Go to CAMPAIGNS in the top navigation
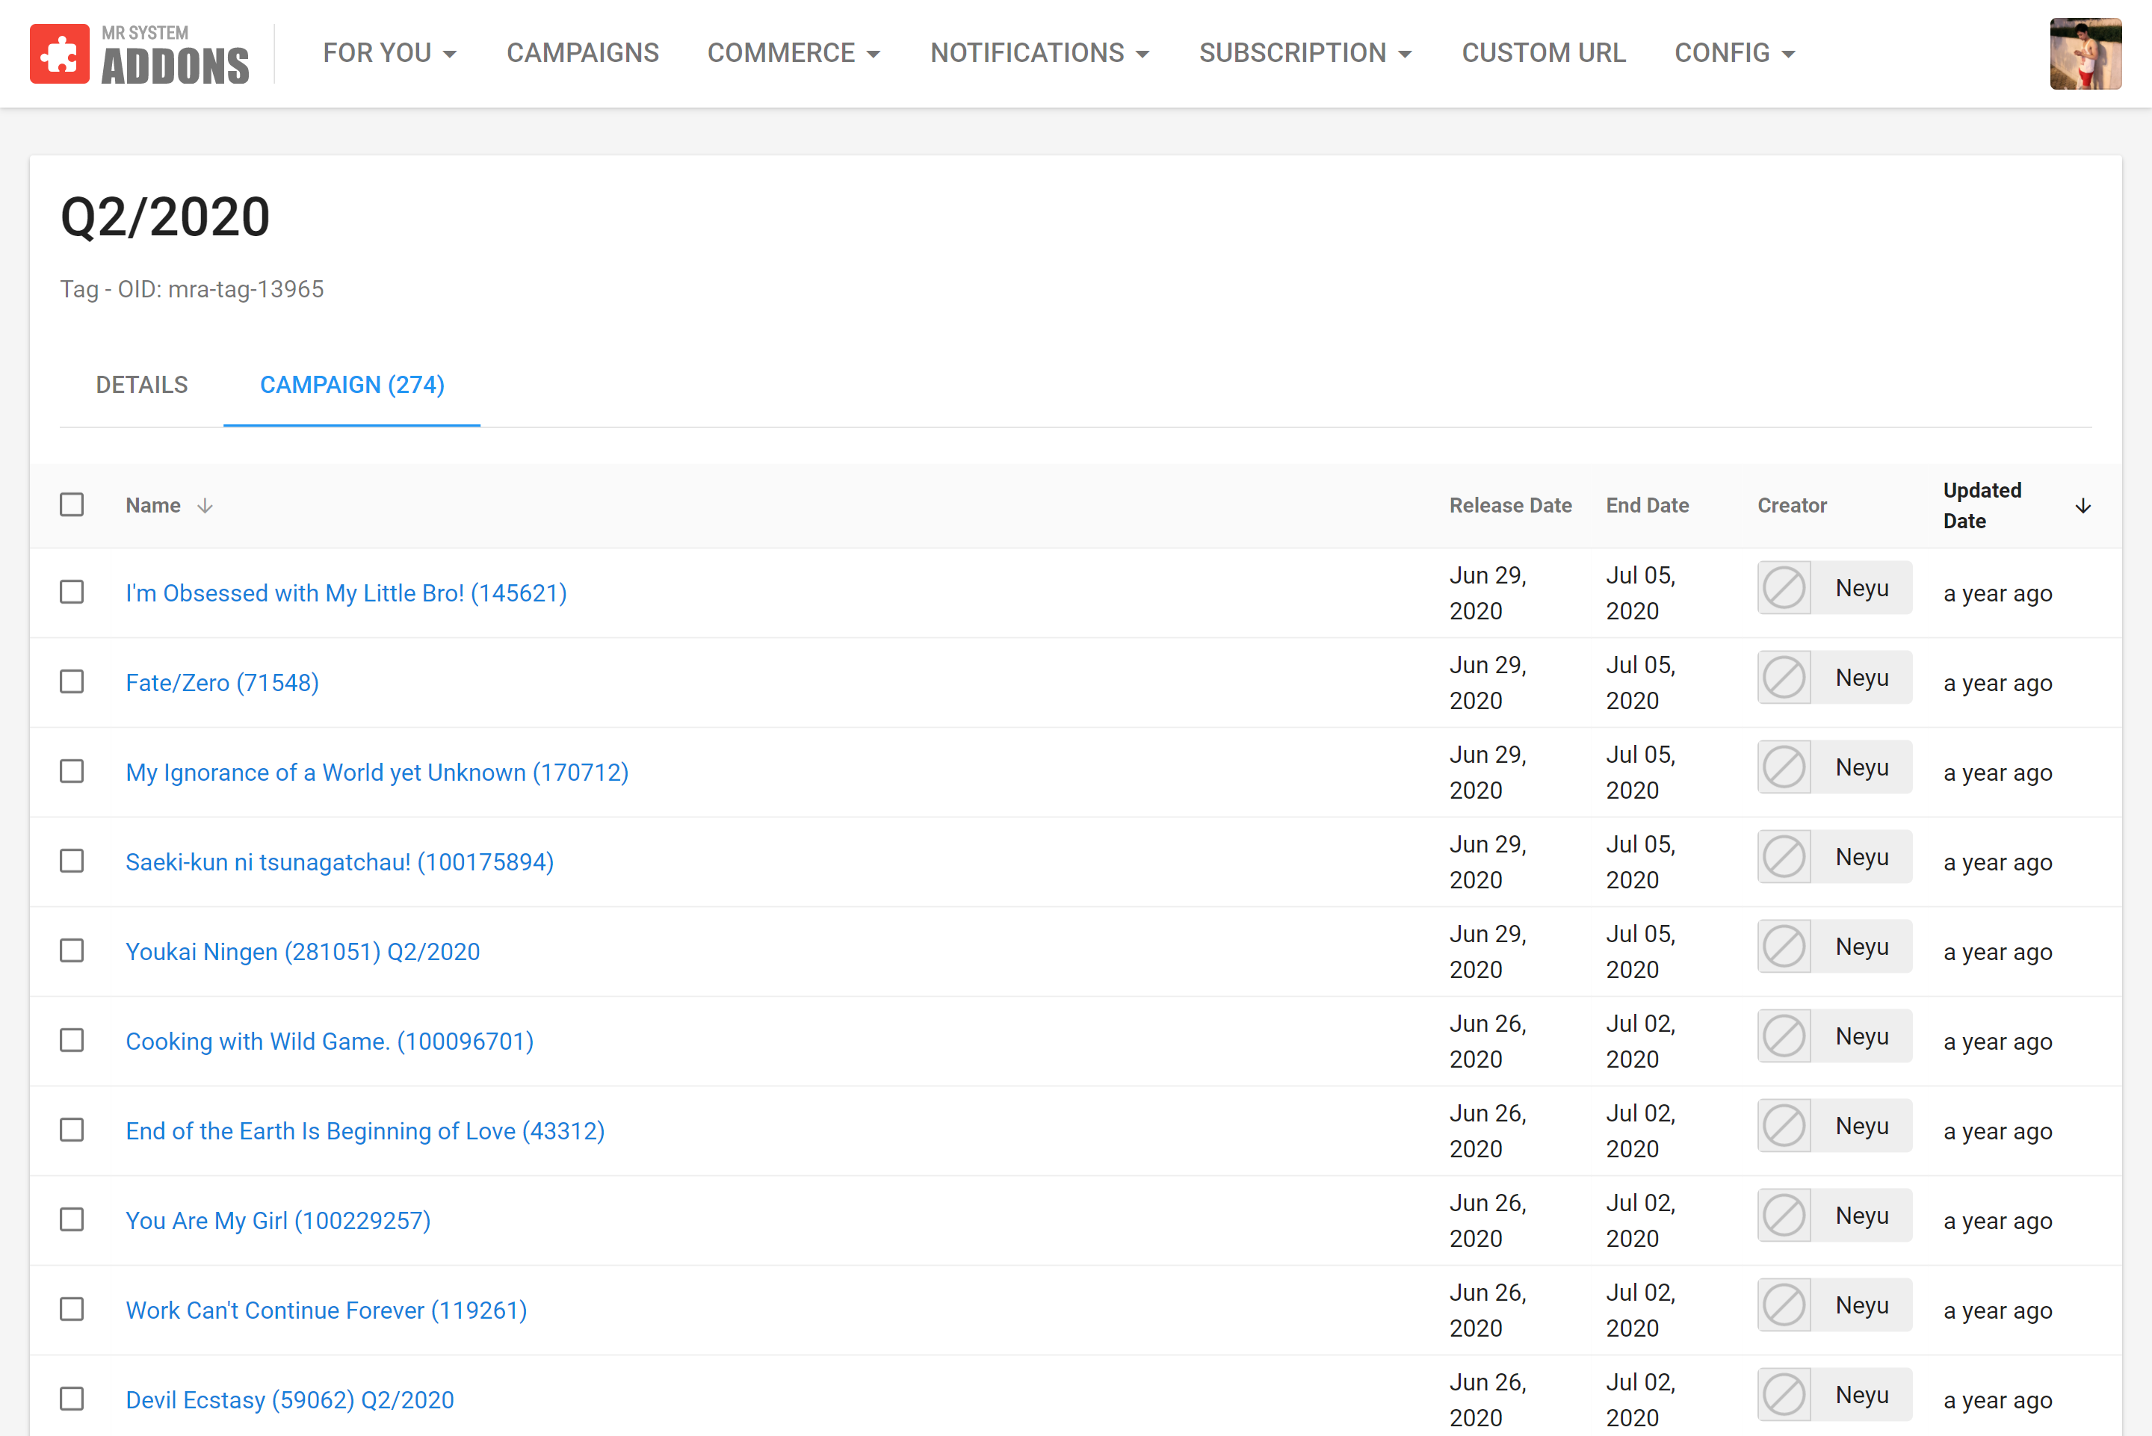 pyautogui.click(x=582, y=53)
